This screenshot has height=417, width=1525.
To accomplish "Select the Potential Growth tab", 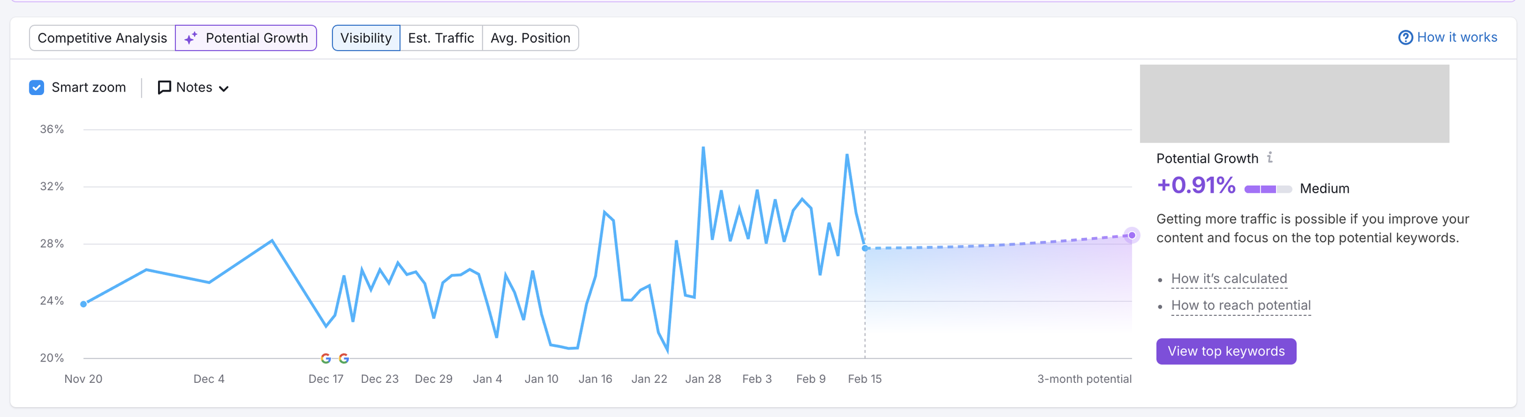I will 246,38.
